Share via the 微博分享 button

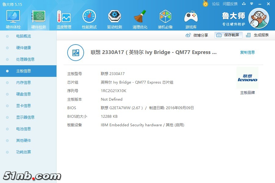click(197, 35)
